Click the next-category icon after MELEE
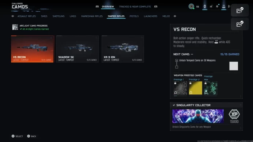 click(x=175, y=16)
